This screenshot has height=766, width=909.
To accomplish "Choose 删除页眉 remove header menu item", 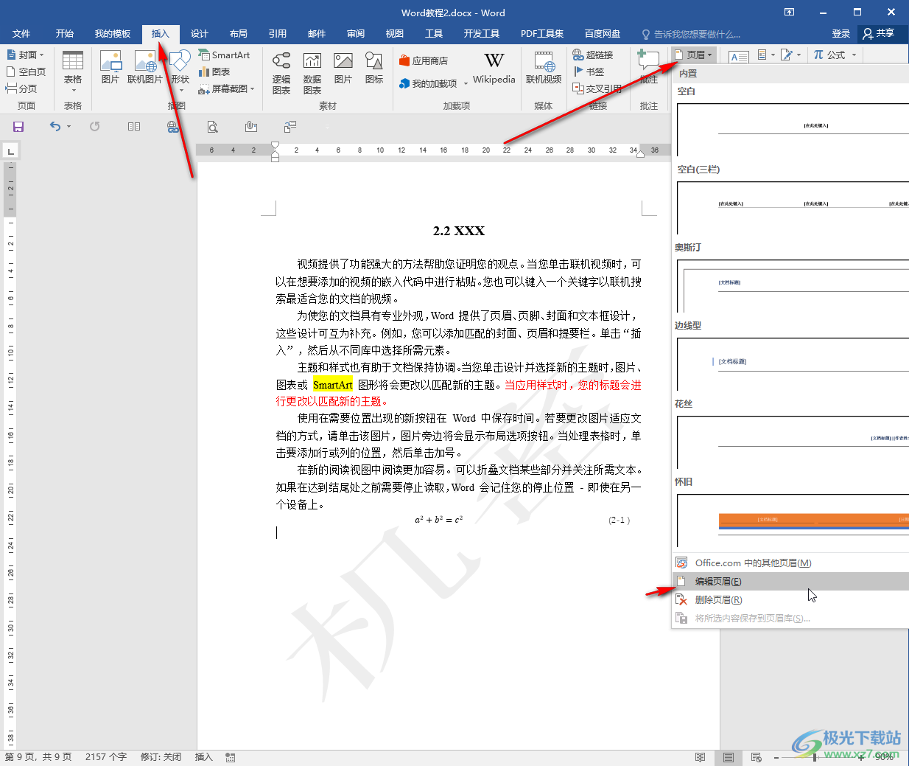I will [x=791, y=600].
